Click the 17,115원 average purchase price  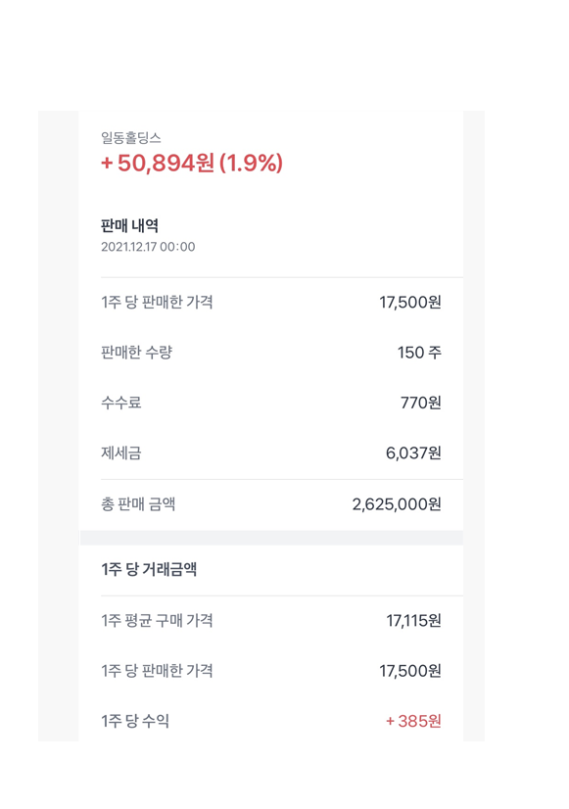[413, 621]
